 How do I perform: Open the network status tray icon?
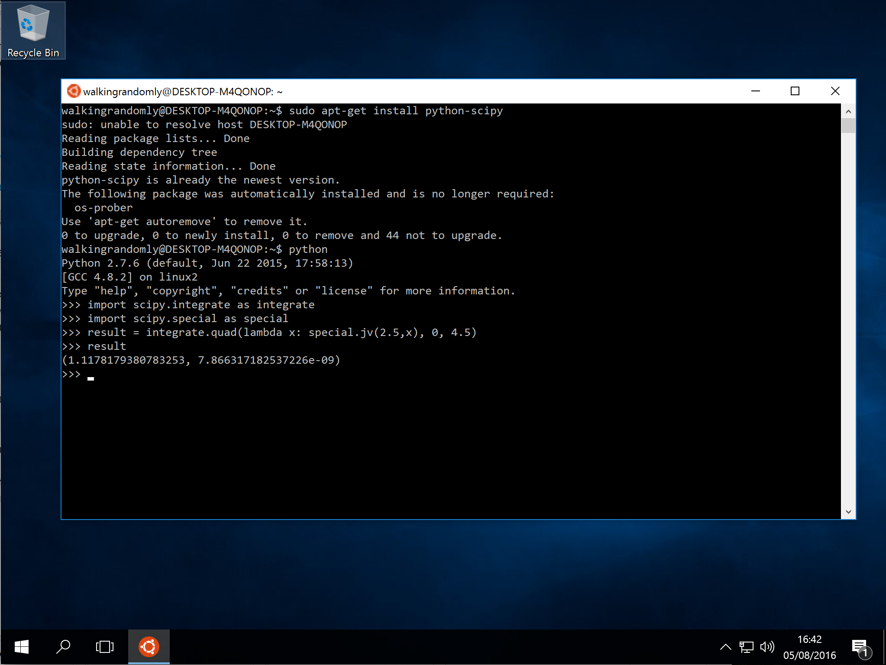(746, 647)
